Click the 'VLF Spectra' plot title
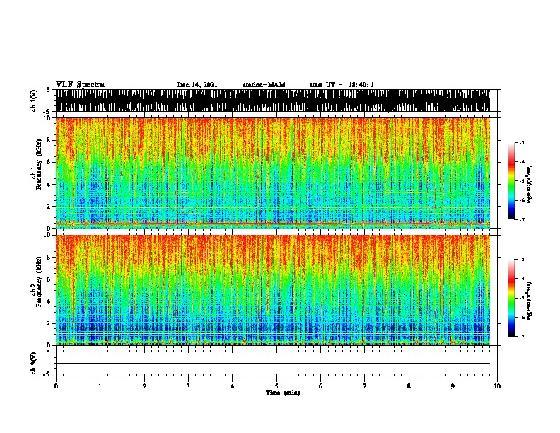560x433 pixels. click(x=80, y=85)
